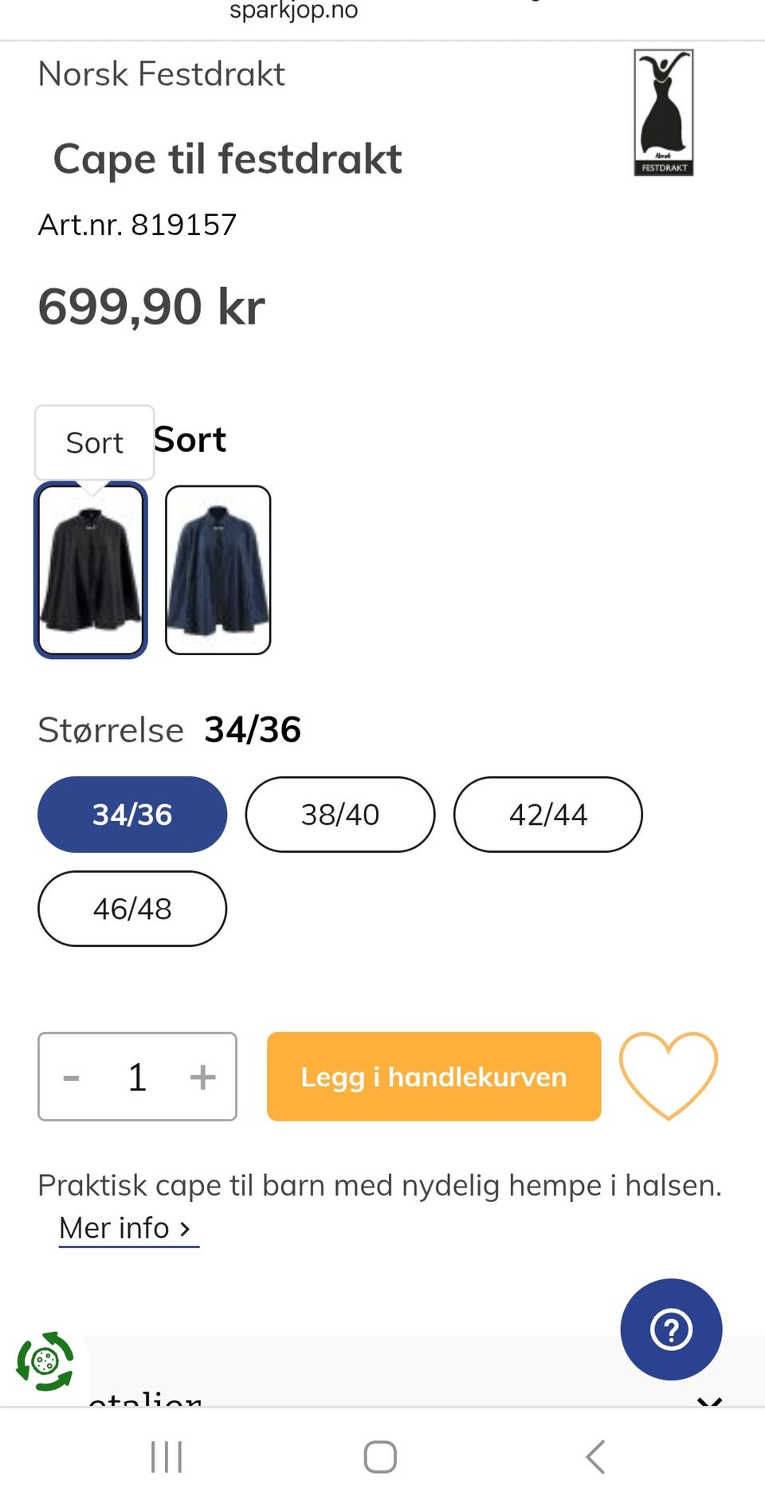Open the Android recent apps button
The width and height of the screenshot is (765, 1508).
tap(167, 1457)
